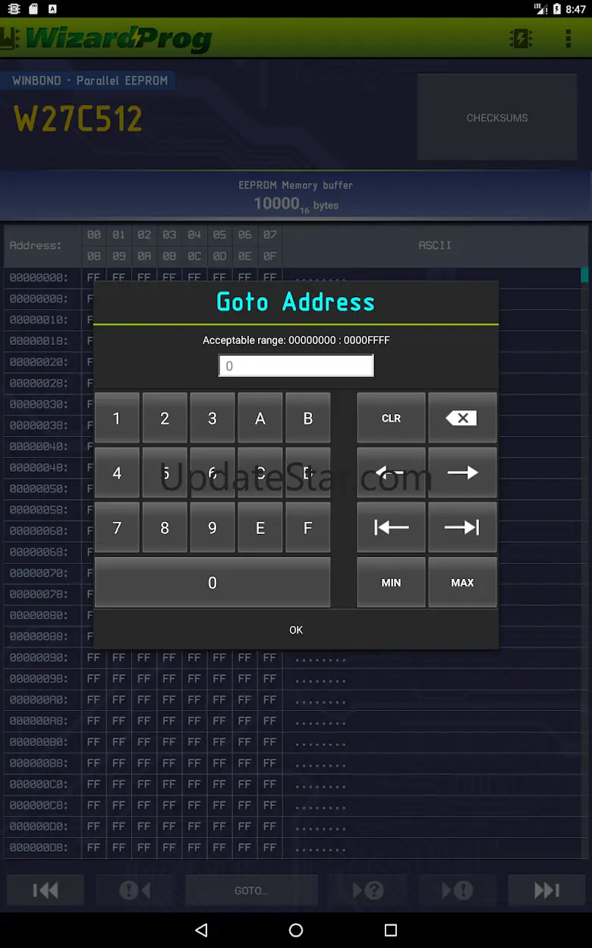592x948 pixels.
Task: Tap hex key B
Action: click(308, 418)
